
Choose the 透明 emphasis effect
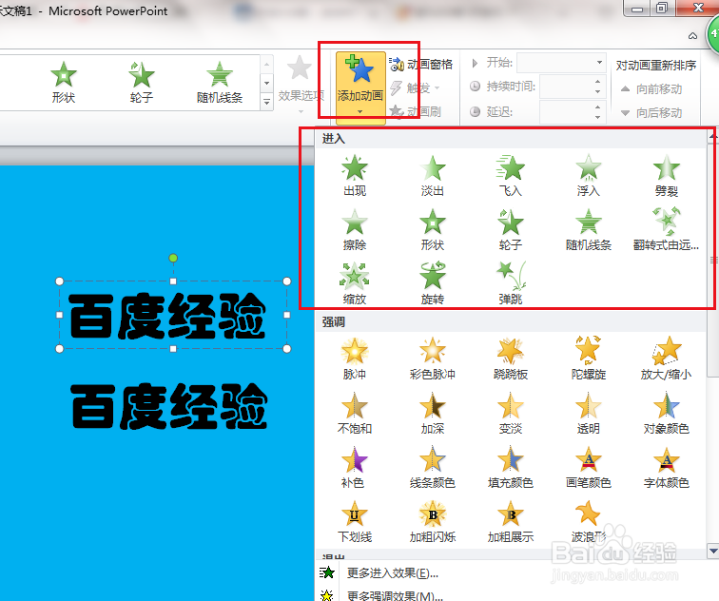[x=589, y=413]
